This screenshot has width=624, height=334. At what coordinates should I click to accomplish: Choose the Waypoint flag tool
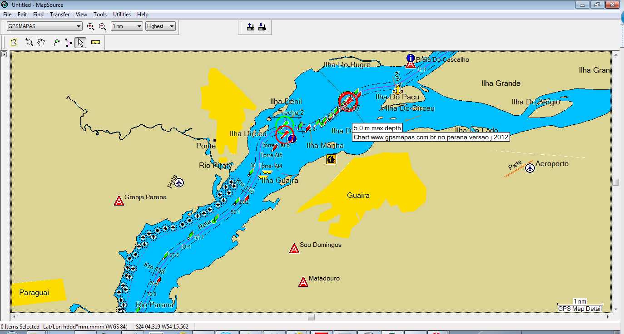tap(56, 43)
